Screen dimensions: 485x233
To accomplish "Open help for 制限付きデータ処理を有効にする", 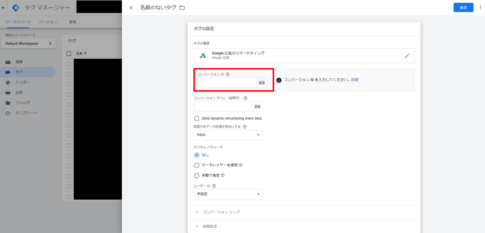I will [x=245, y=126].
